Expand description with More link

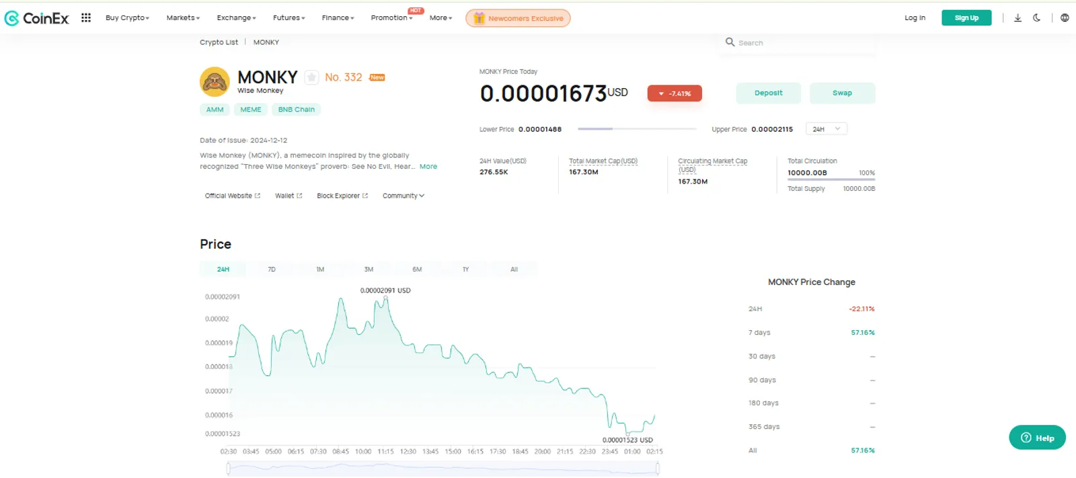pyautogui.click(x=428, y=167)
